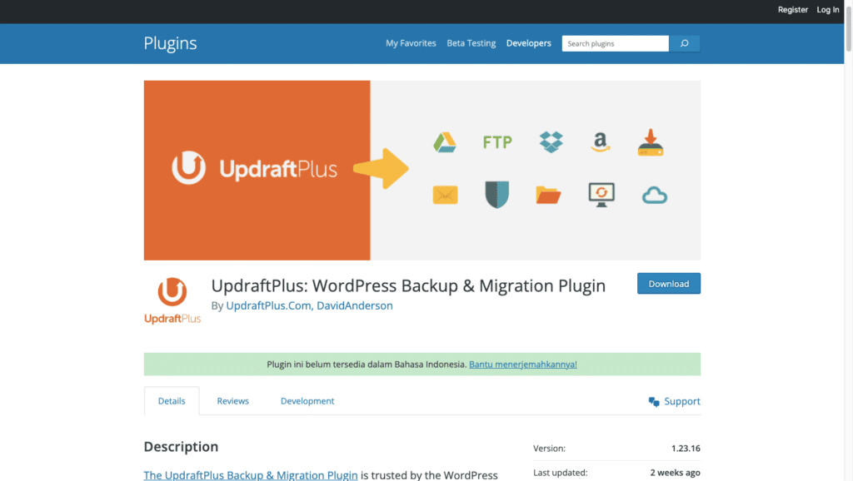Screen dimensions: 853x481
Task: Click the monitor restore icon in banner
Action: pyautogui.click(x=601, y=195)
